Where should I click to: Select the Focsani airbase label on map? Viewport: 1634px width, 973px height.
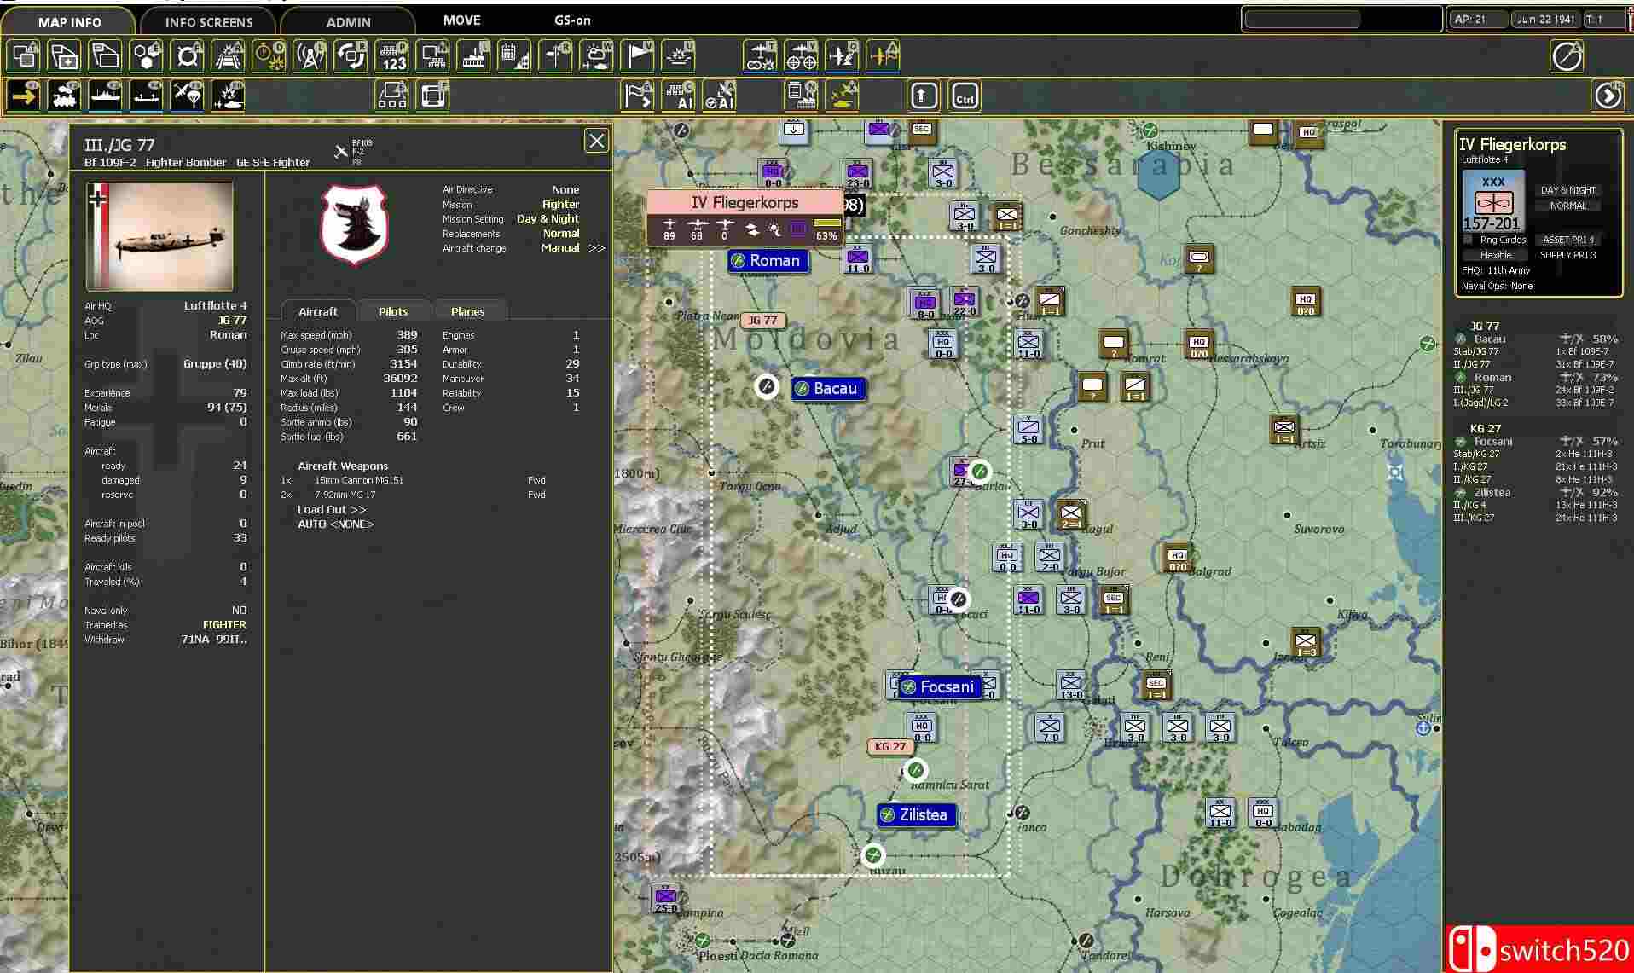[938, 686]
